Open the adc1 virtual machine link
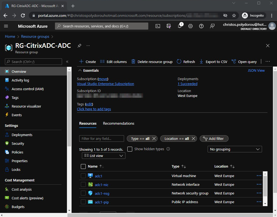The height and width of the screenshot is (217, 277). point(99,176)
